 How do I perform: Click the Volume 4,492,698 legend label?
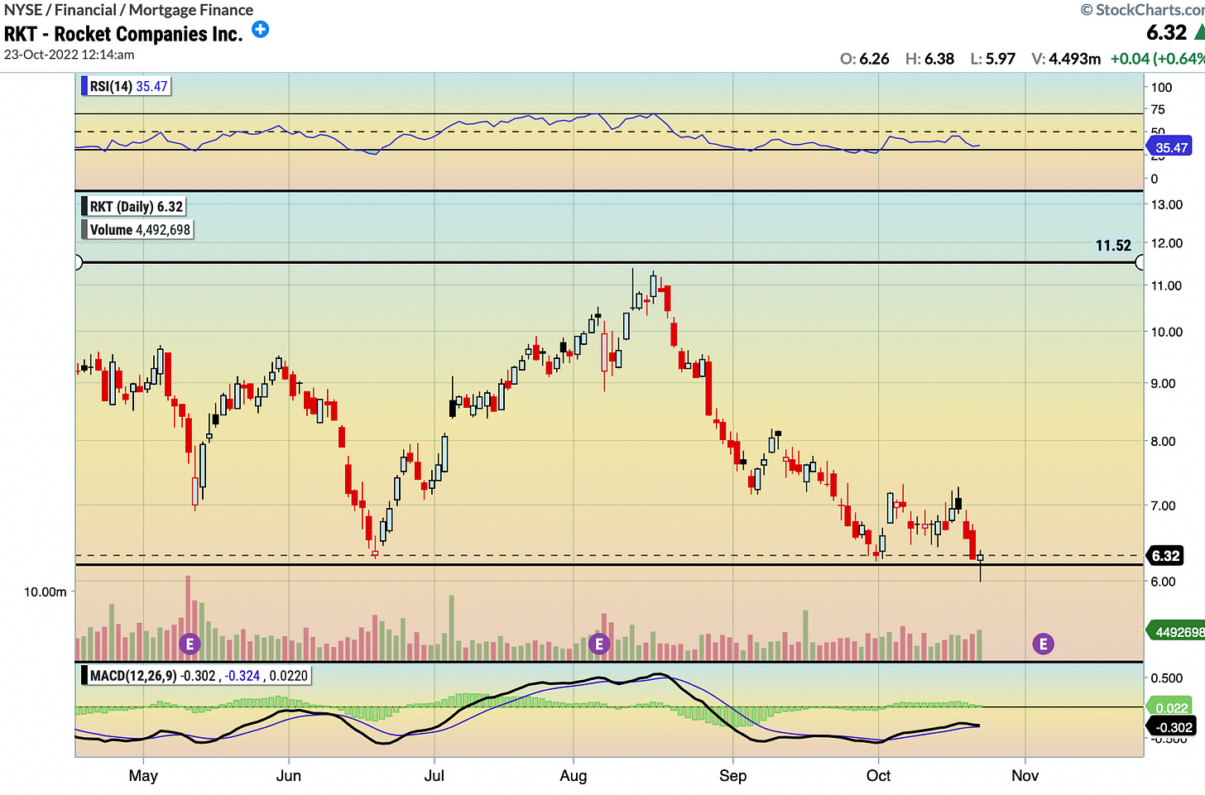[138, 230]
